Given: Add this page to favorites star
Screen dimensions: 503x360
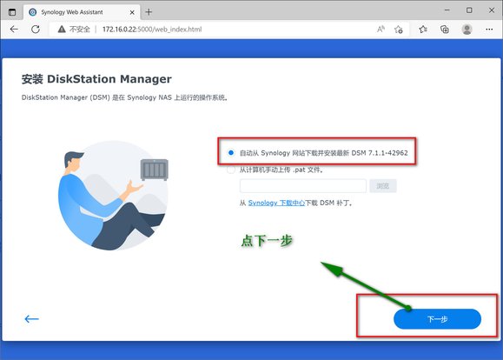Looking at the screenshot, I should click(x=399, y=30).
